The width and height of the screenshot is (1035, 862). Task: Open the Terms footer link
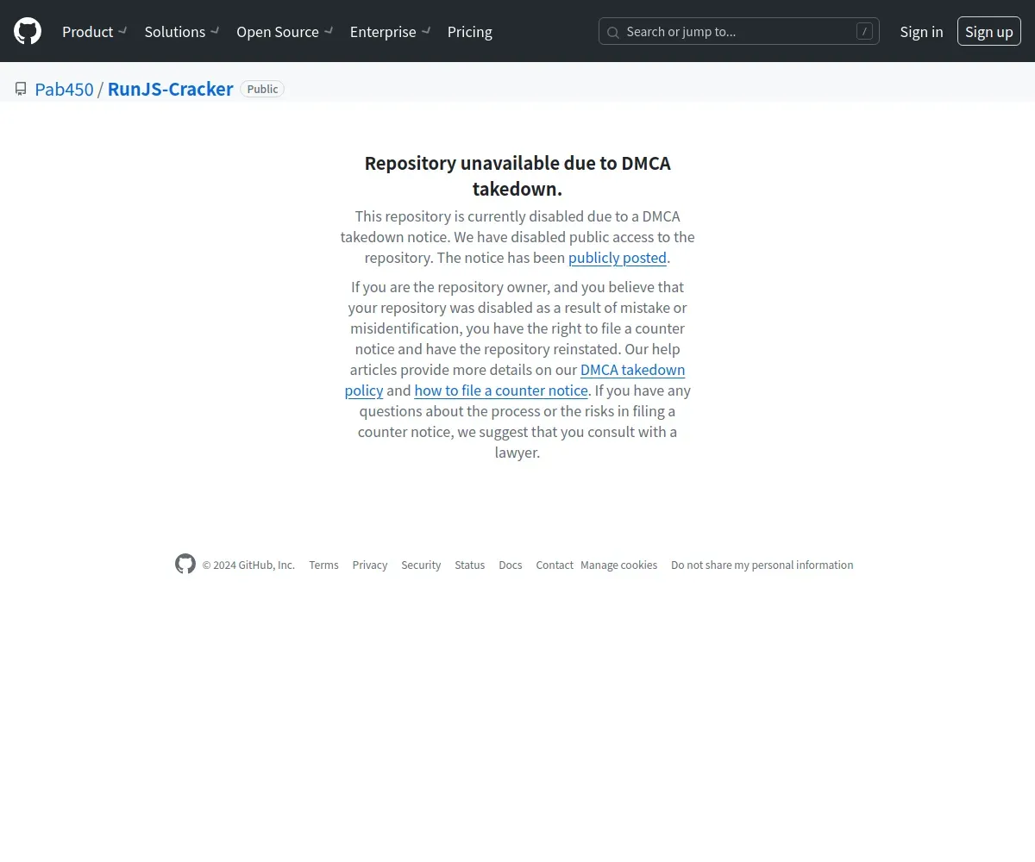[323, 565]
